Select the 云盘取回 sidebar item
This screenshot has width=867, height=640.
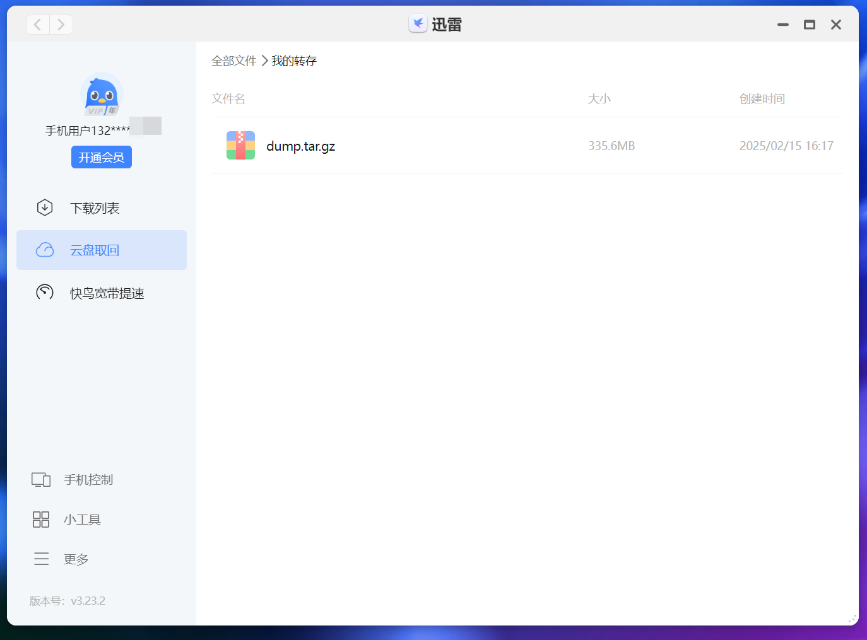102,250
